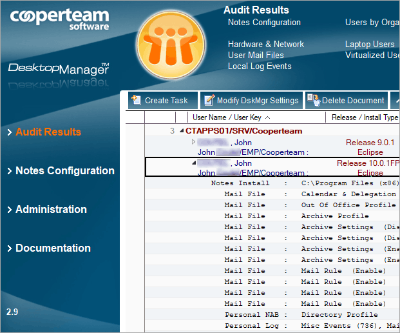This screenshot has width=400, height=333.
Task: Click the DesktopManager product logo
Action: coord(59,69)
